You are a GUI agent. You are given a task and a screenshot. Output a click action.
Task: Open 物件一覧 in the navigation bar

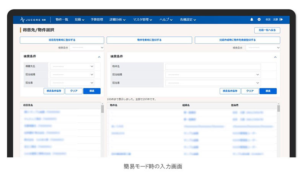62,20
